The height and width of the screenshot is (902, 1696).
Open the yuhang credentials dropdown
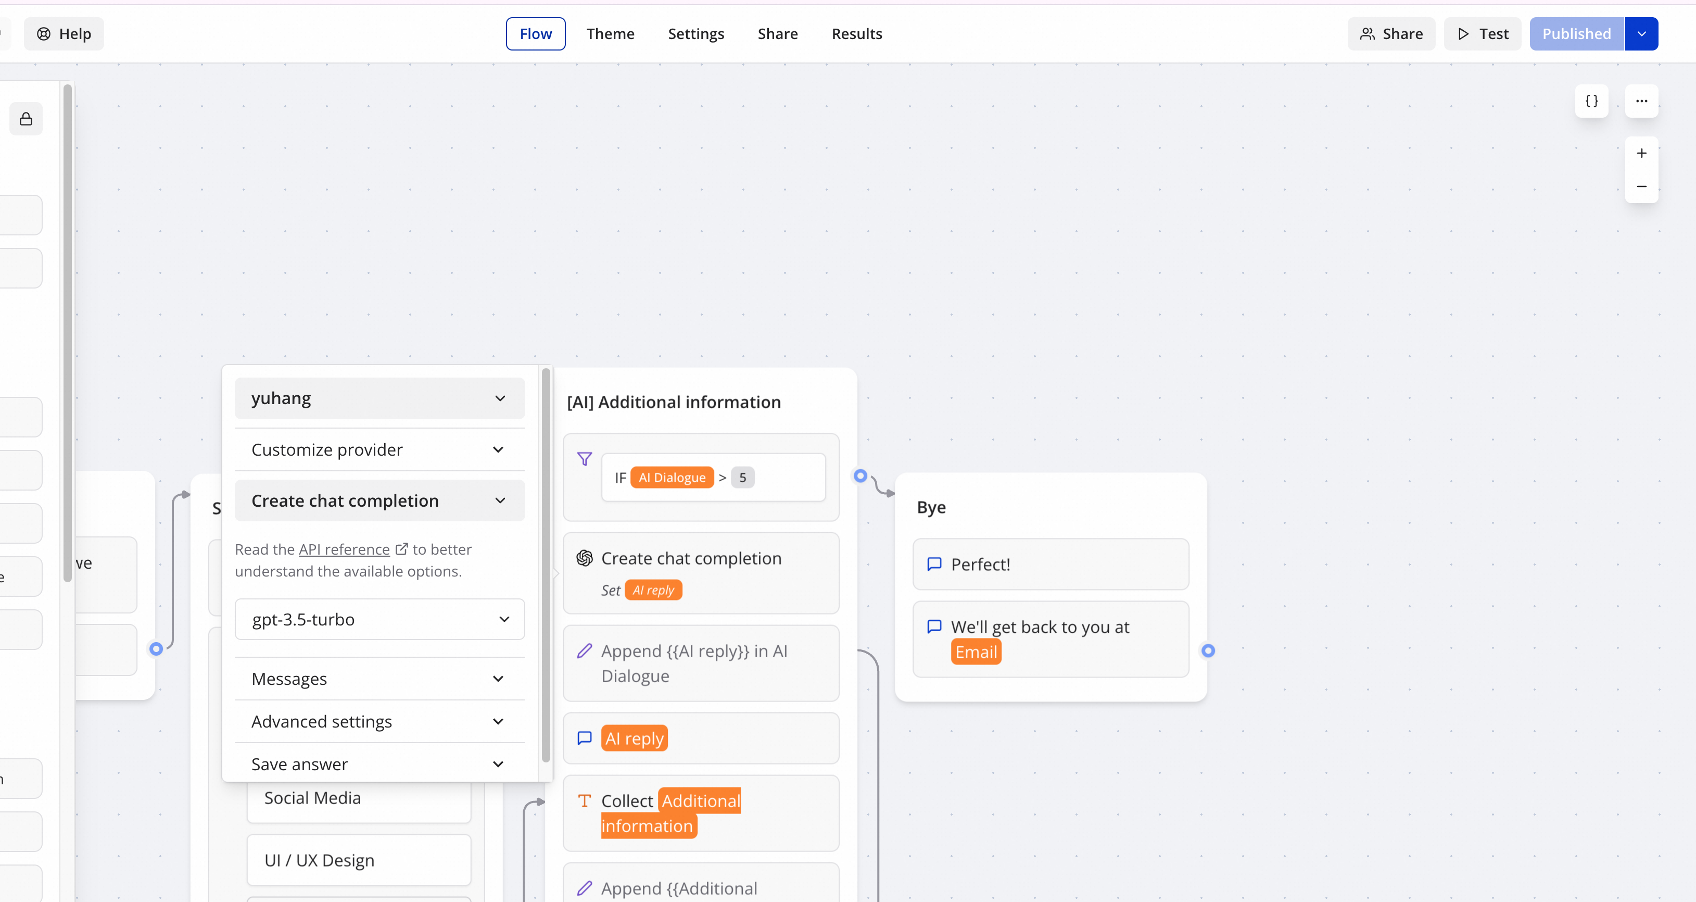tap(379, 398)
